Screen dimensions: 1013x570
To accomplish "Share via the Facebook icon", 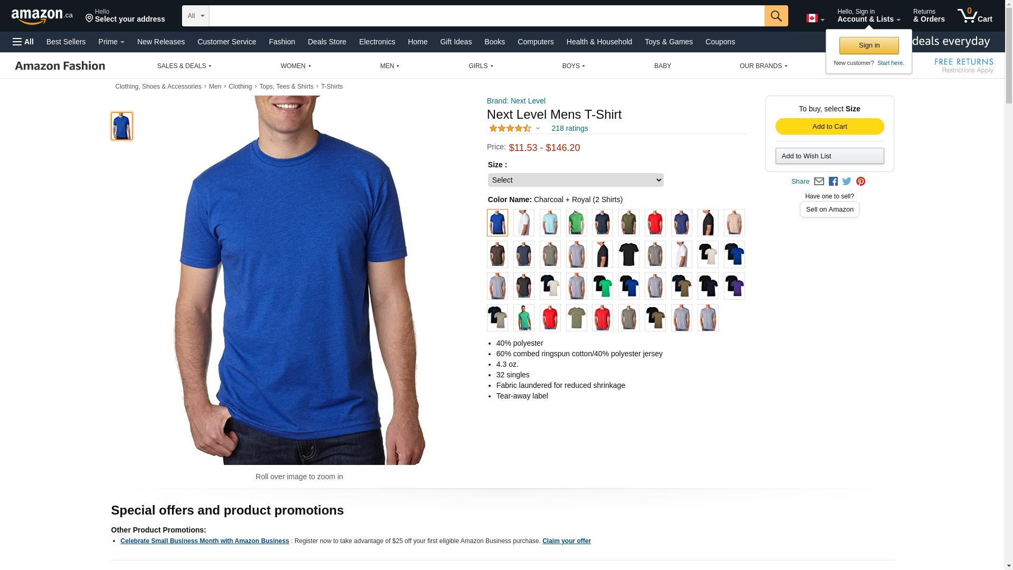I will click(x=833, y=182).
